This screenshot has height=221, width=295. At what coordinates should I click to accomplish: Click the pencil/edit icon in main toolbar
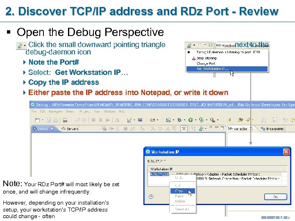pos(229,120)
